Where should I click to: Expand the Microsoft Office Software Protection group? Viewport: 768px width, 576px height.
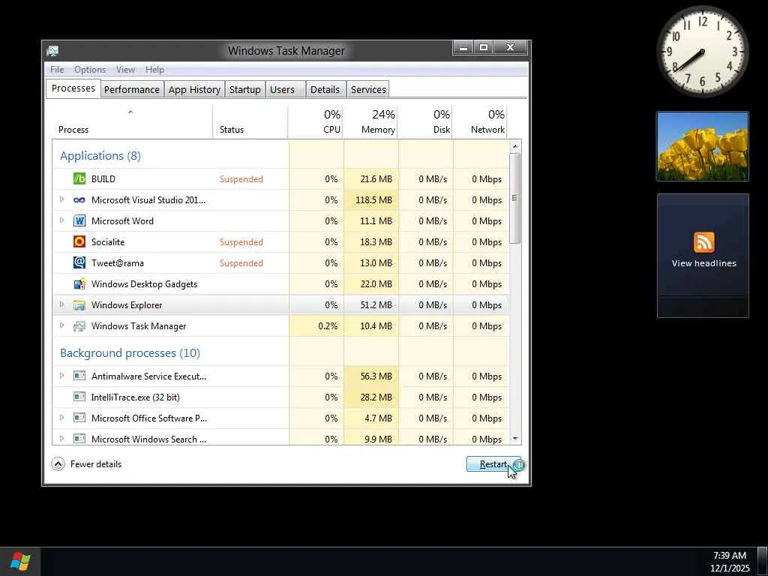coord(61,418)
